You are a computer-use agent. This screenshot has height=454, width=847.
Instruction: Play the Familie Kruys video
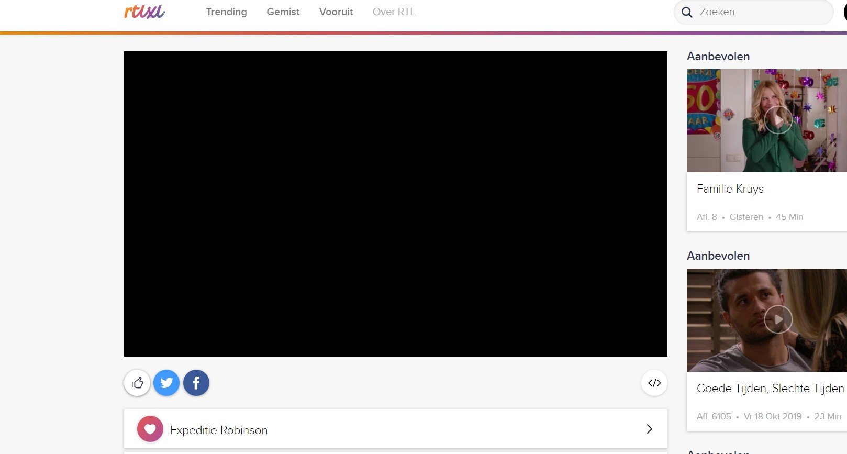pyautogui.click(x=778, y=120)
